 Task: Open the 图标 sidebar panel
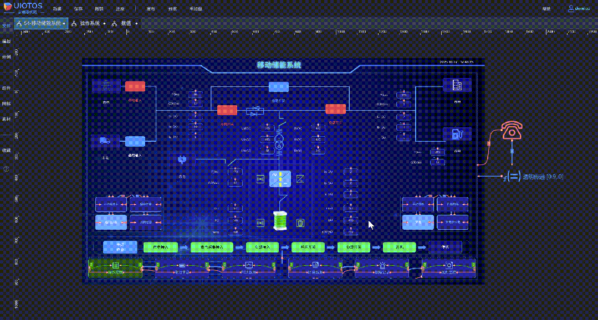click(x=6, y=104)
